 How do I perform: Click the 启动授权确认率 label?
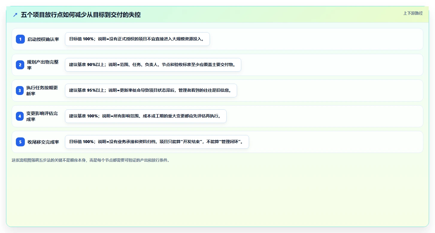click(43, 39)
